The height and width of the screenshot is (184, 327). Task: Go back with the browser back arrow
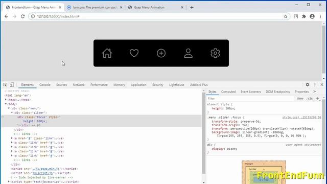[7, 16]
